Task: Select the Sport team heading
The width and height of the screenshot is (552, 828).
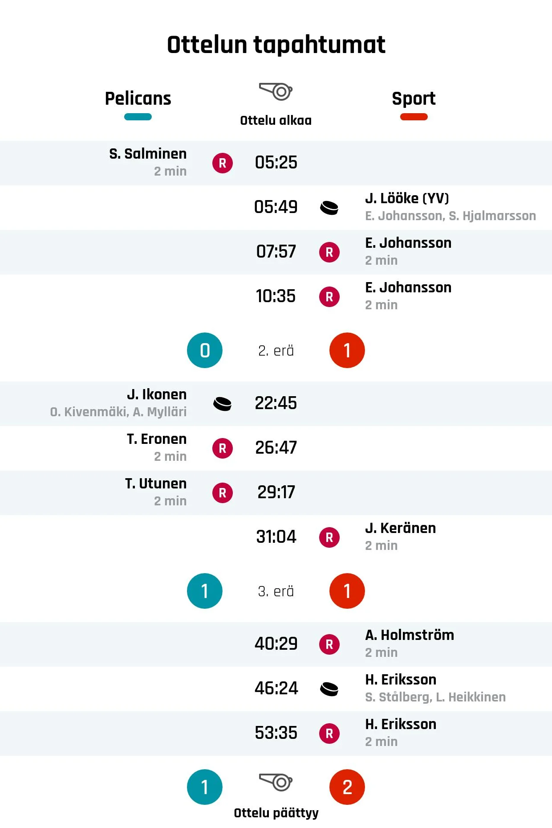Action: 414,98
